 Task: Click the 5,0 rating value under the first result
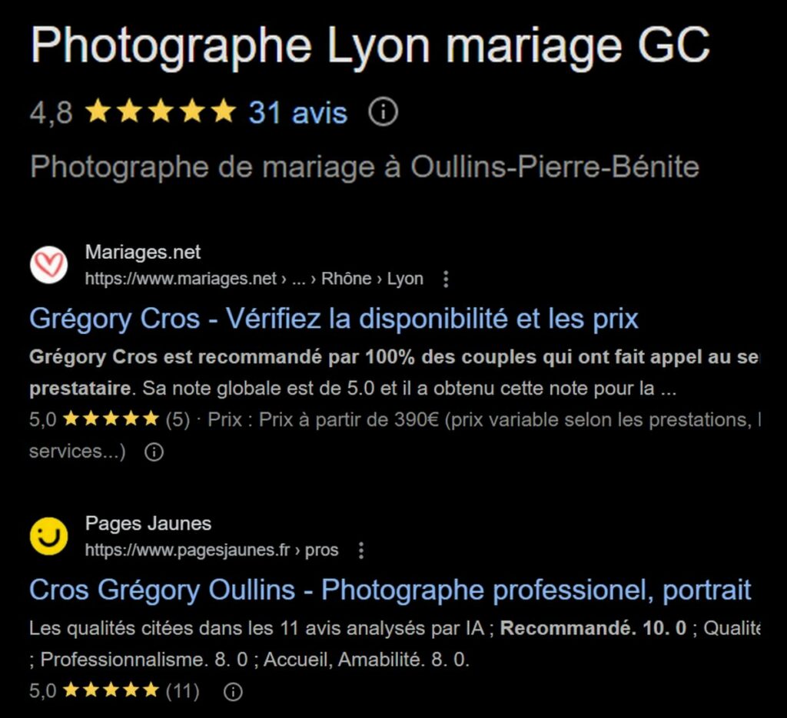coord(44,419)
